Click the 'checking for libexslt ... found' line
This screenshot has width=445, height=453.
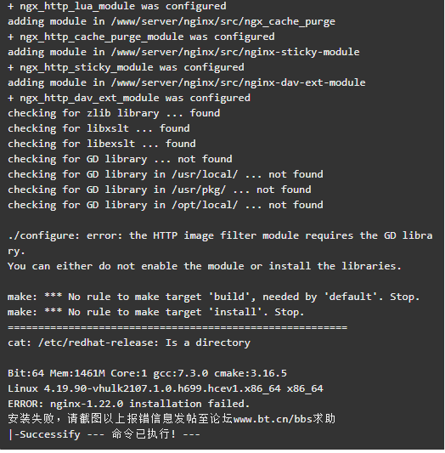[102, 144]
